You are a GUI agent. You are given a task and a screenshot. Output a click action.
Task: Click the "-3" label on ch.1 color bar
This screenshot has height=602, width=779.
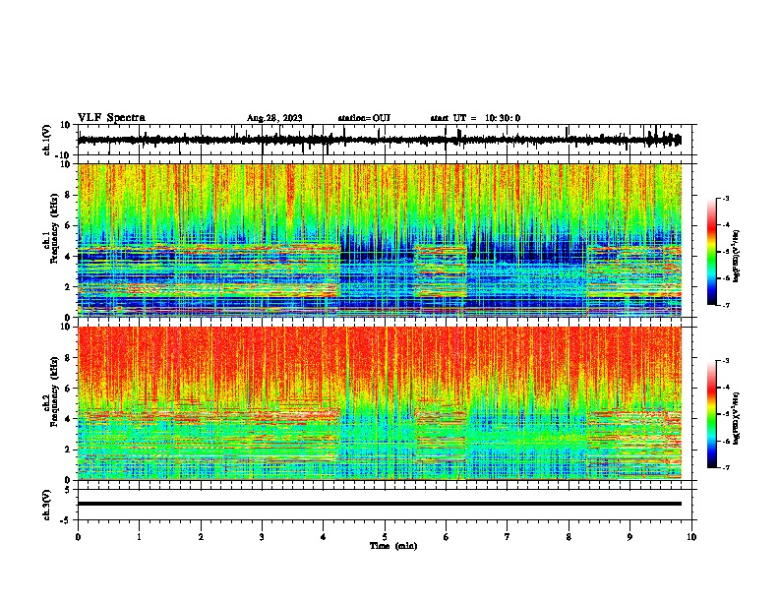click(725, 199)
